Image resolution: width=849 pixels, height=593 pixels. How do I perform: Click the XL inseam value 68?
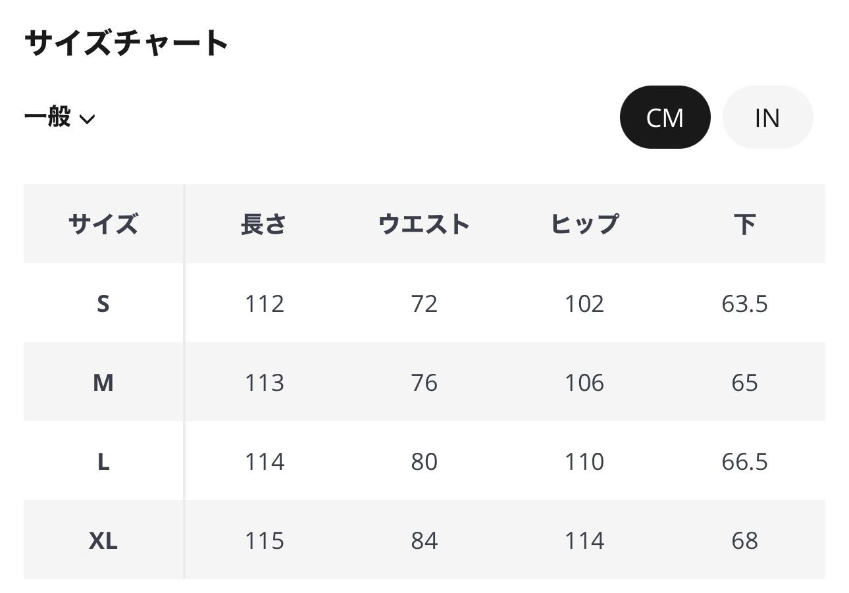pos(744,540)
